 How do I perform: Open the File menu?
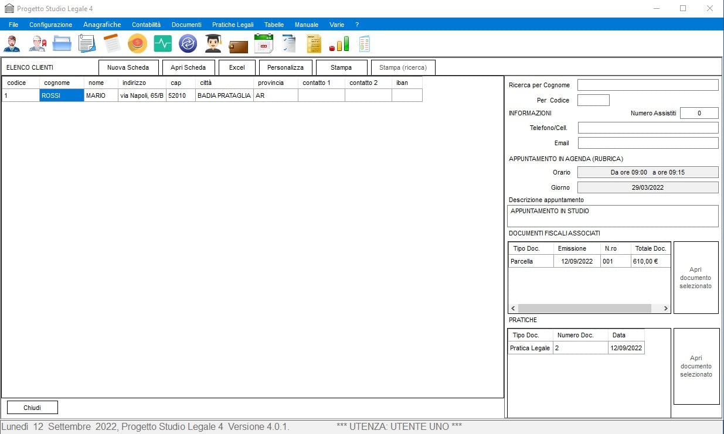click(x=13, y=25)
